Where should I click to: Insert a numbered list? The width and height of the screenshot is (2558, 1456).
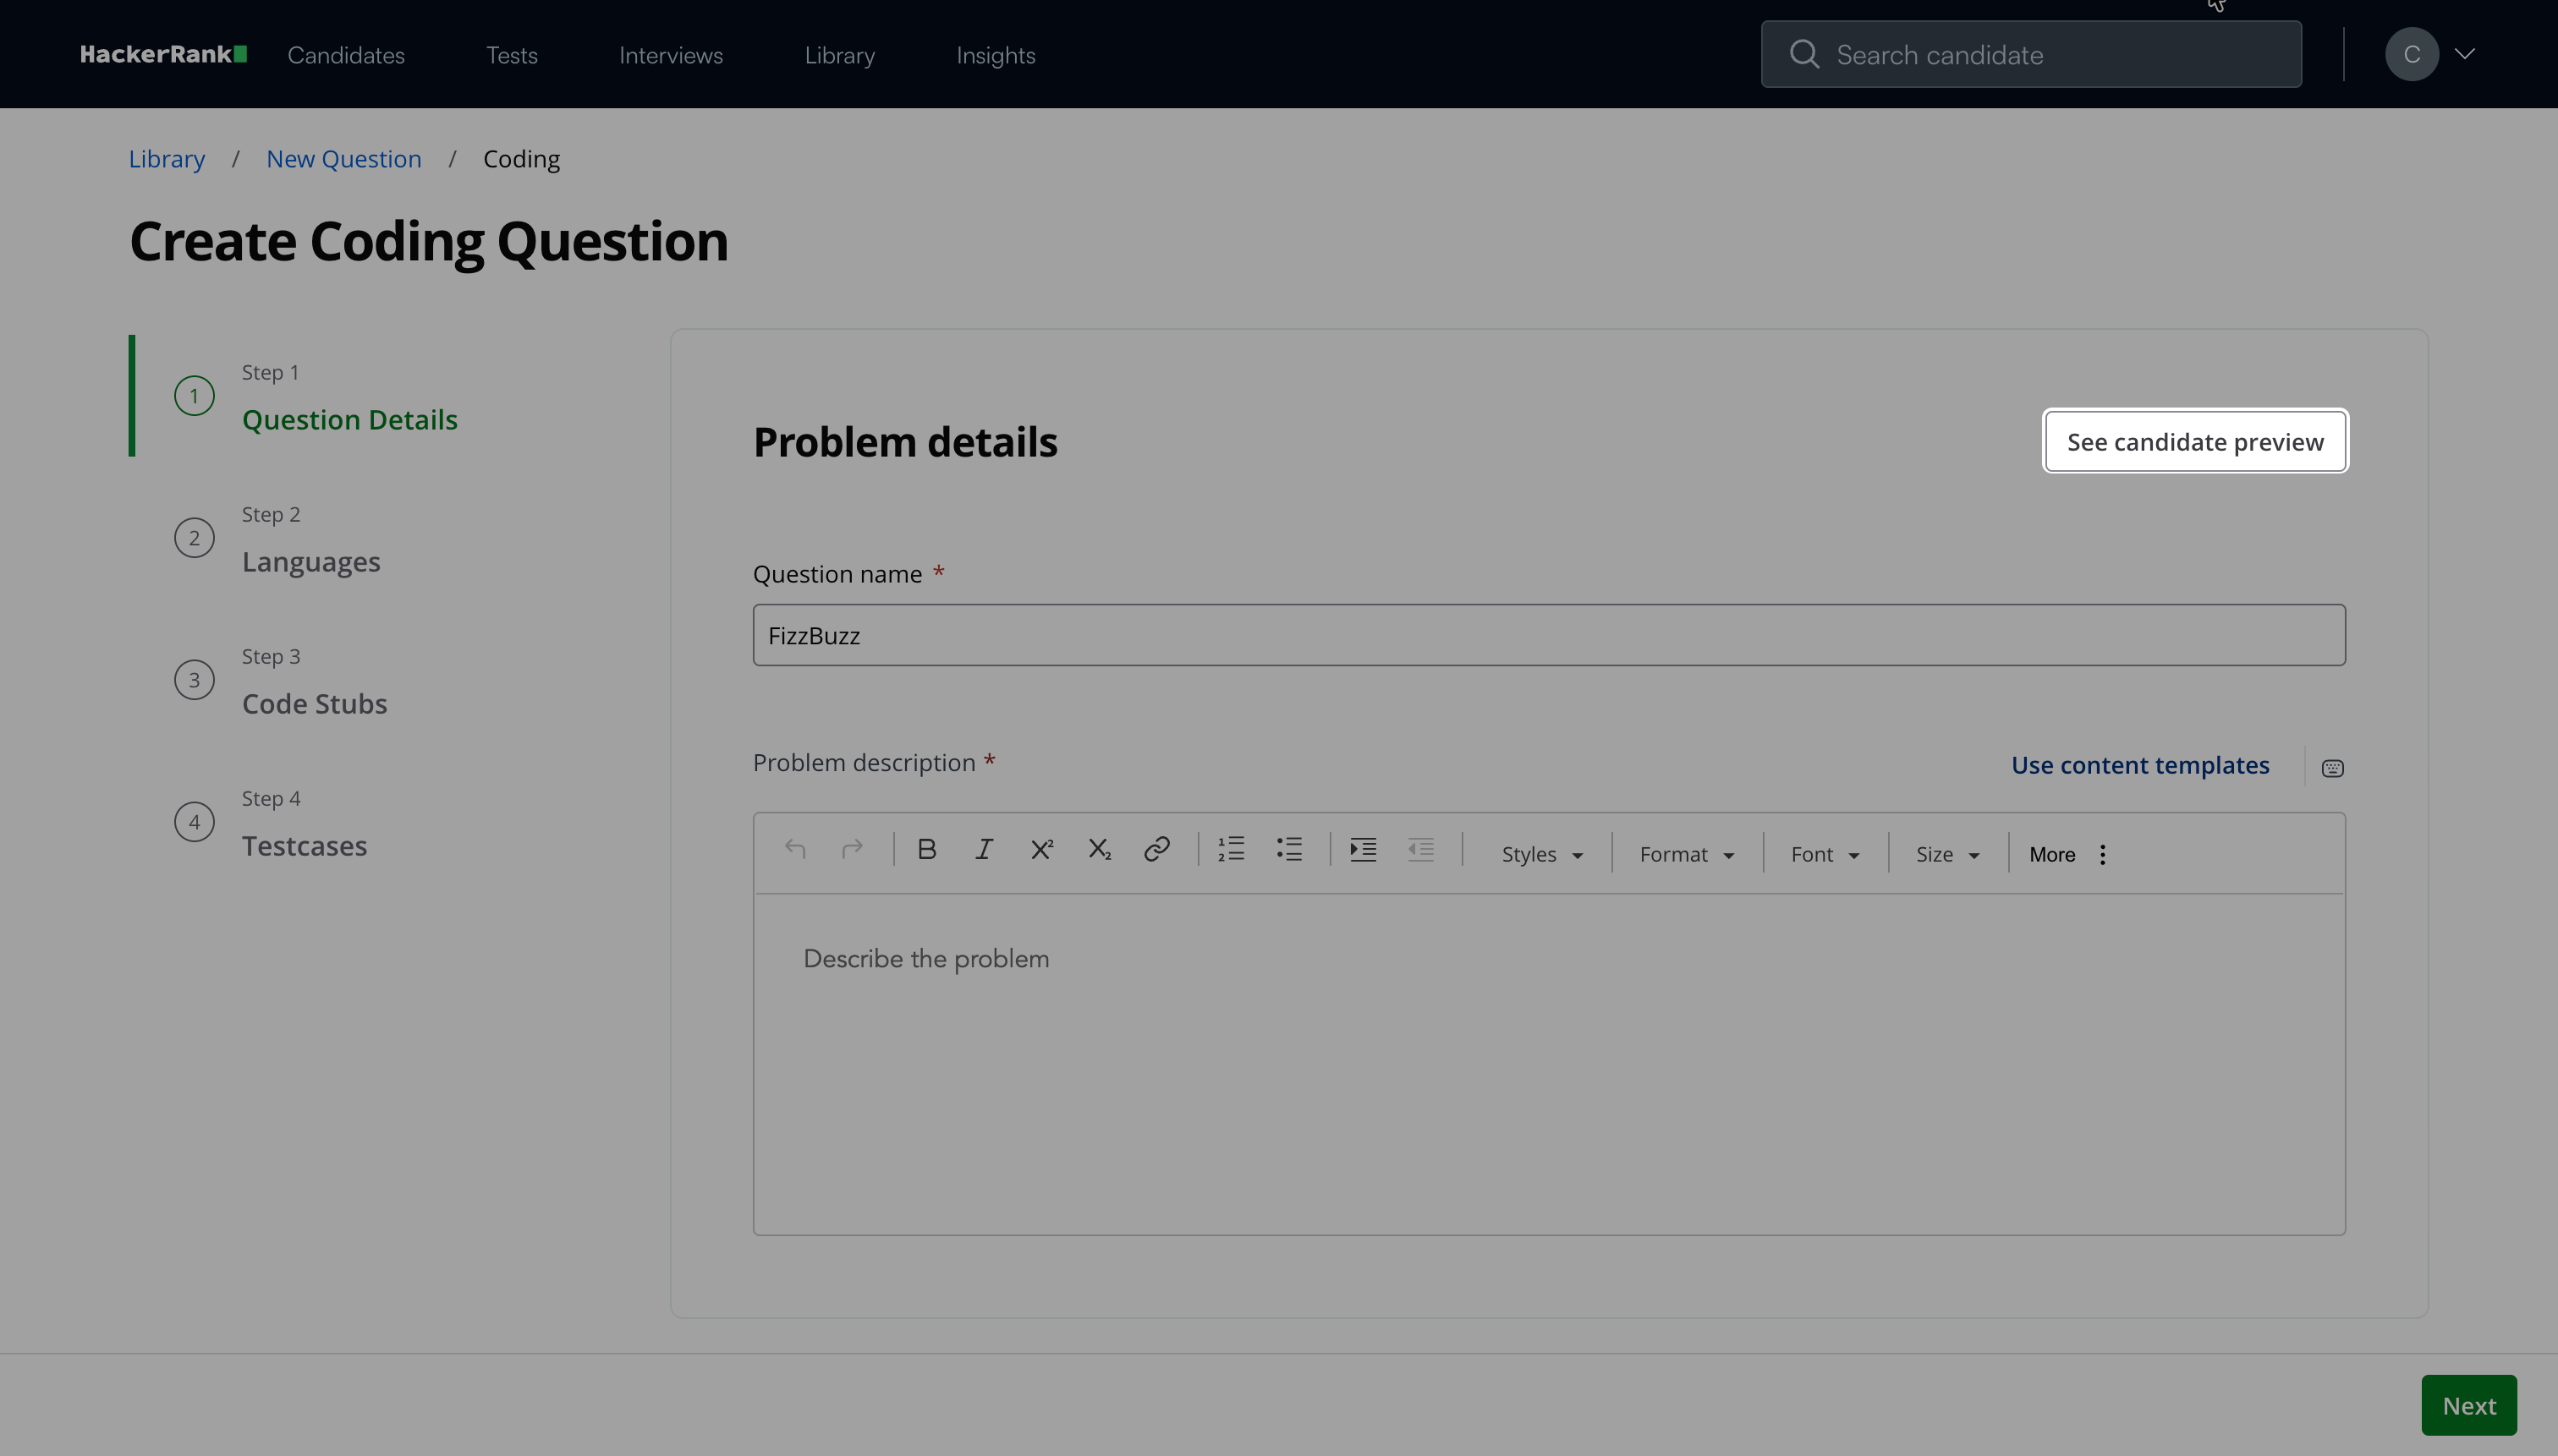pyautogui.click(x=1232, y=850)
